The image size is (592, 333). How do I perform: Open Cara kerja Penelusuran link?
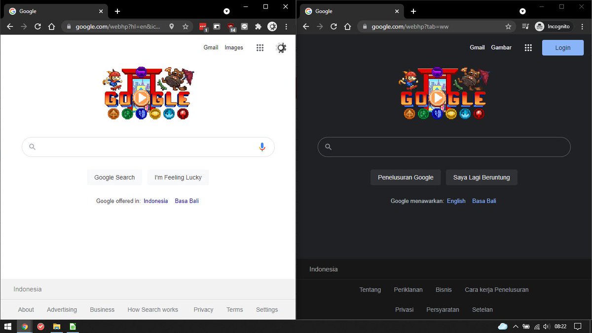(x=497, y=290)
